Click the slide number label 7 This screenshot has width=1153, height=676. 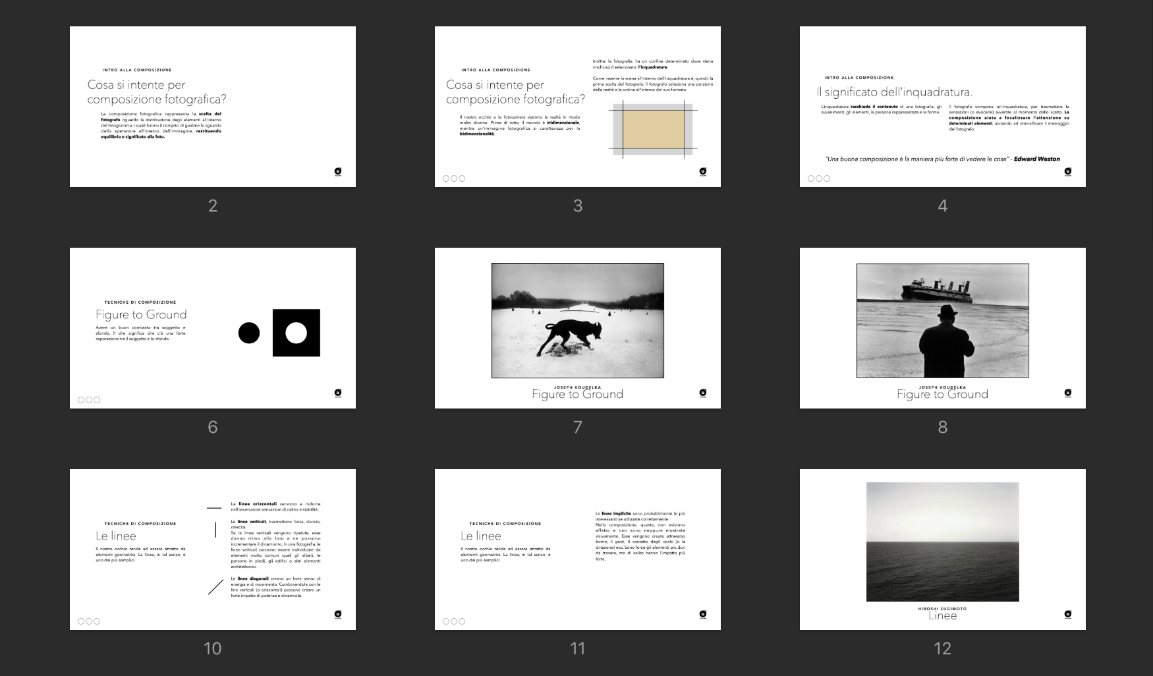578,428
